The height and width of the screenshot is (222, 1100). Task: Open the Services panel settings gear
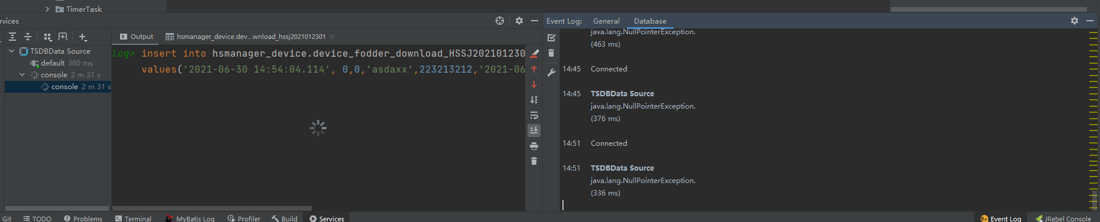519,21
